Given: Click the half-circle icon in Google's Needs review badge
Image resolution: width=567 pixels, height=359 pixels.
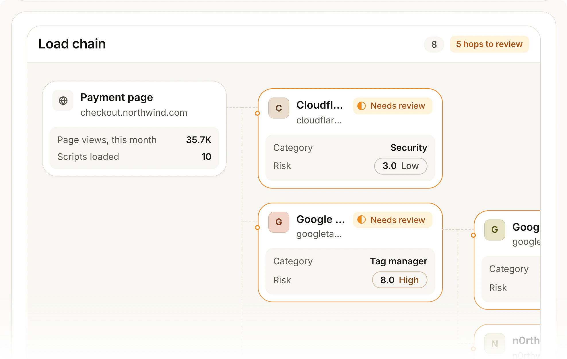Looking at the screenshot, I should [x=362, y=220].
